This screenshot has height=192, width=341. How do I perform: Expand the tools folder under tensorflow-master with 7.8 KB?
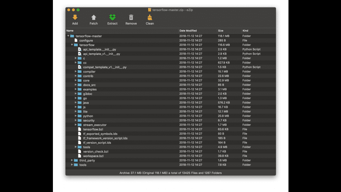click(x=72, y=165)
